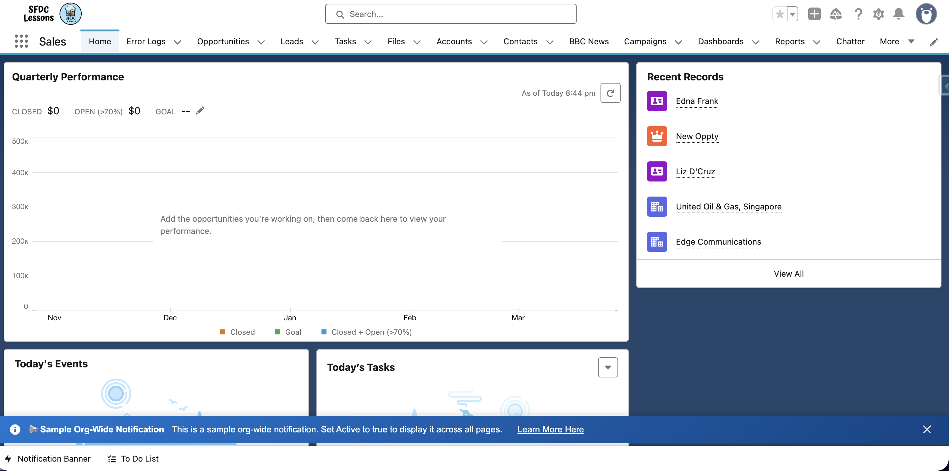This screenshot has height=471, width=949.
Task: Click the Setup gear icon
Action: 878,14
